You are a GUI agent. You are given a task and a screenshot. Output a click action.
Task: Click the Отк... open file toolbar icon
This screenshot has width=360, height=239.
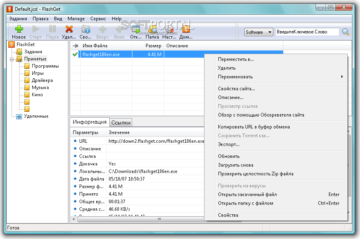click(x=136, y=29)
